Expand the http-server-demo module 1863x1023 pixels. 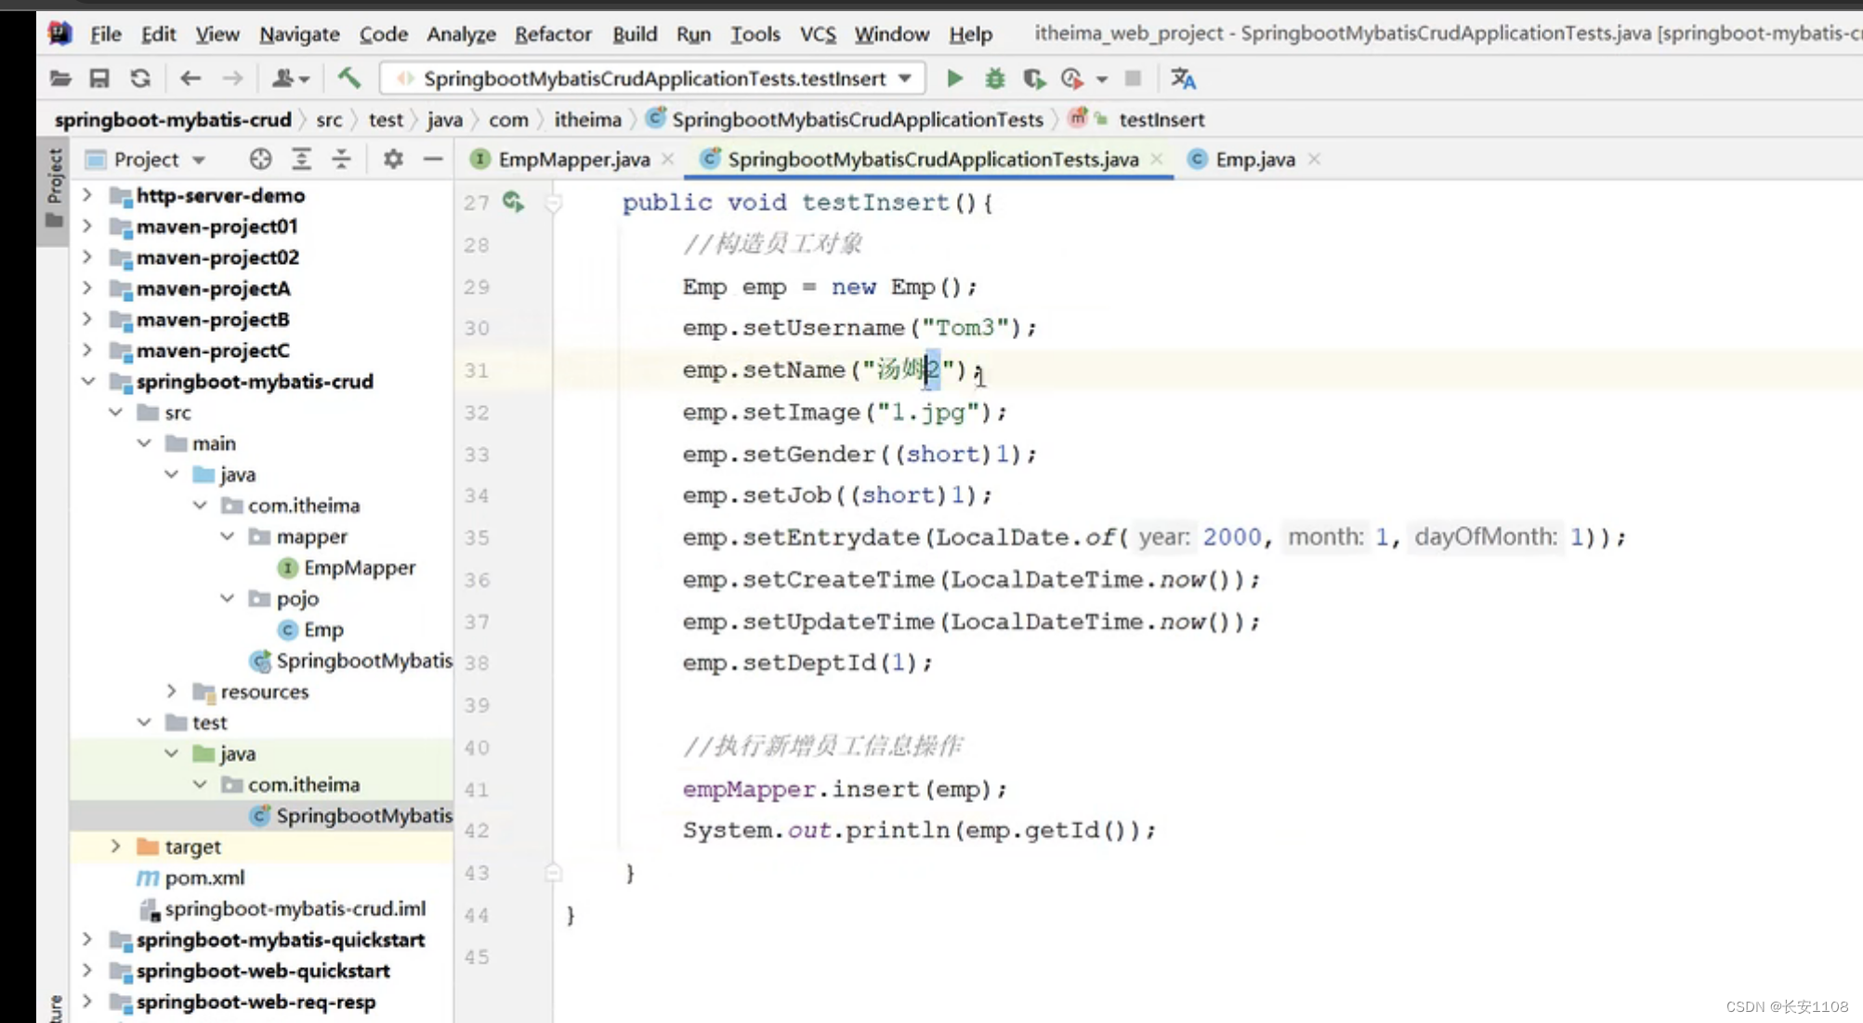pyautogui.click(x=87, y=195)
